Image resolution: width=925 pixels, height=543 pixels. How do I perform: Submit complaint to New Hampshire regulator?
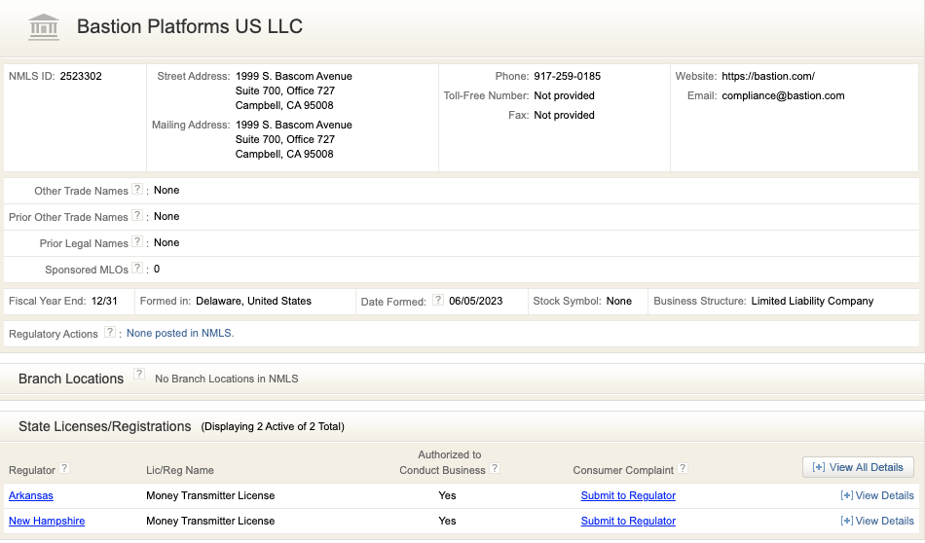[x=628, y=521]
